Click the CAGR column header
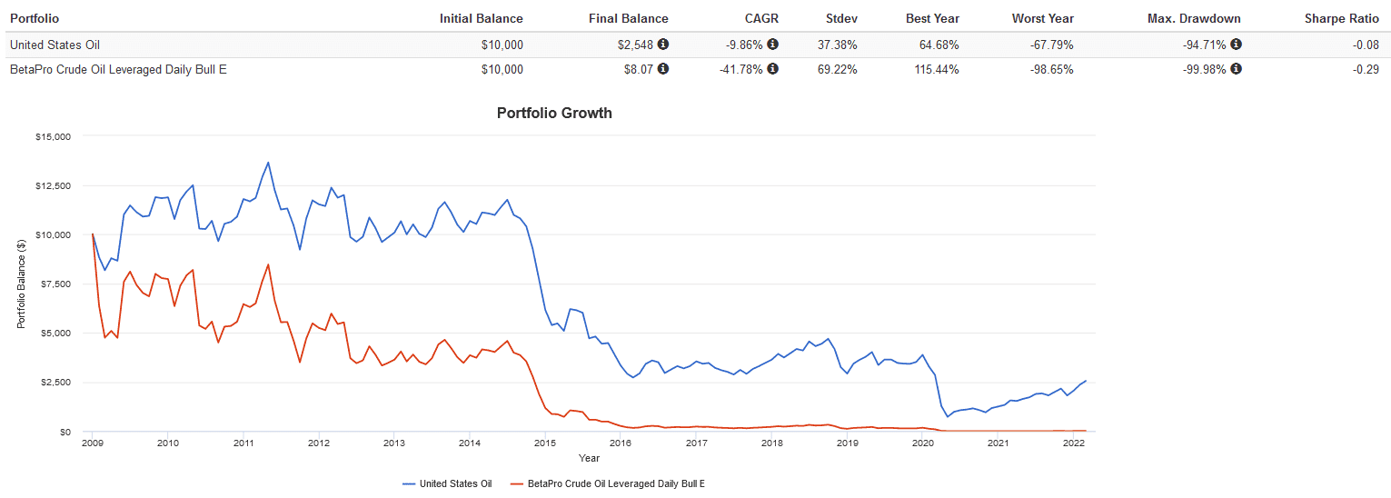The width and height of the screenshot is (1391, 498). click(761, 18)
